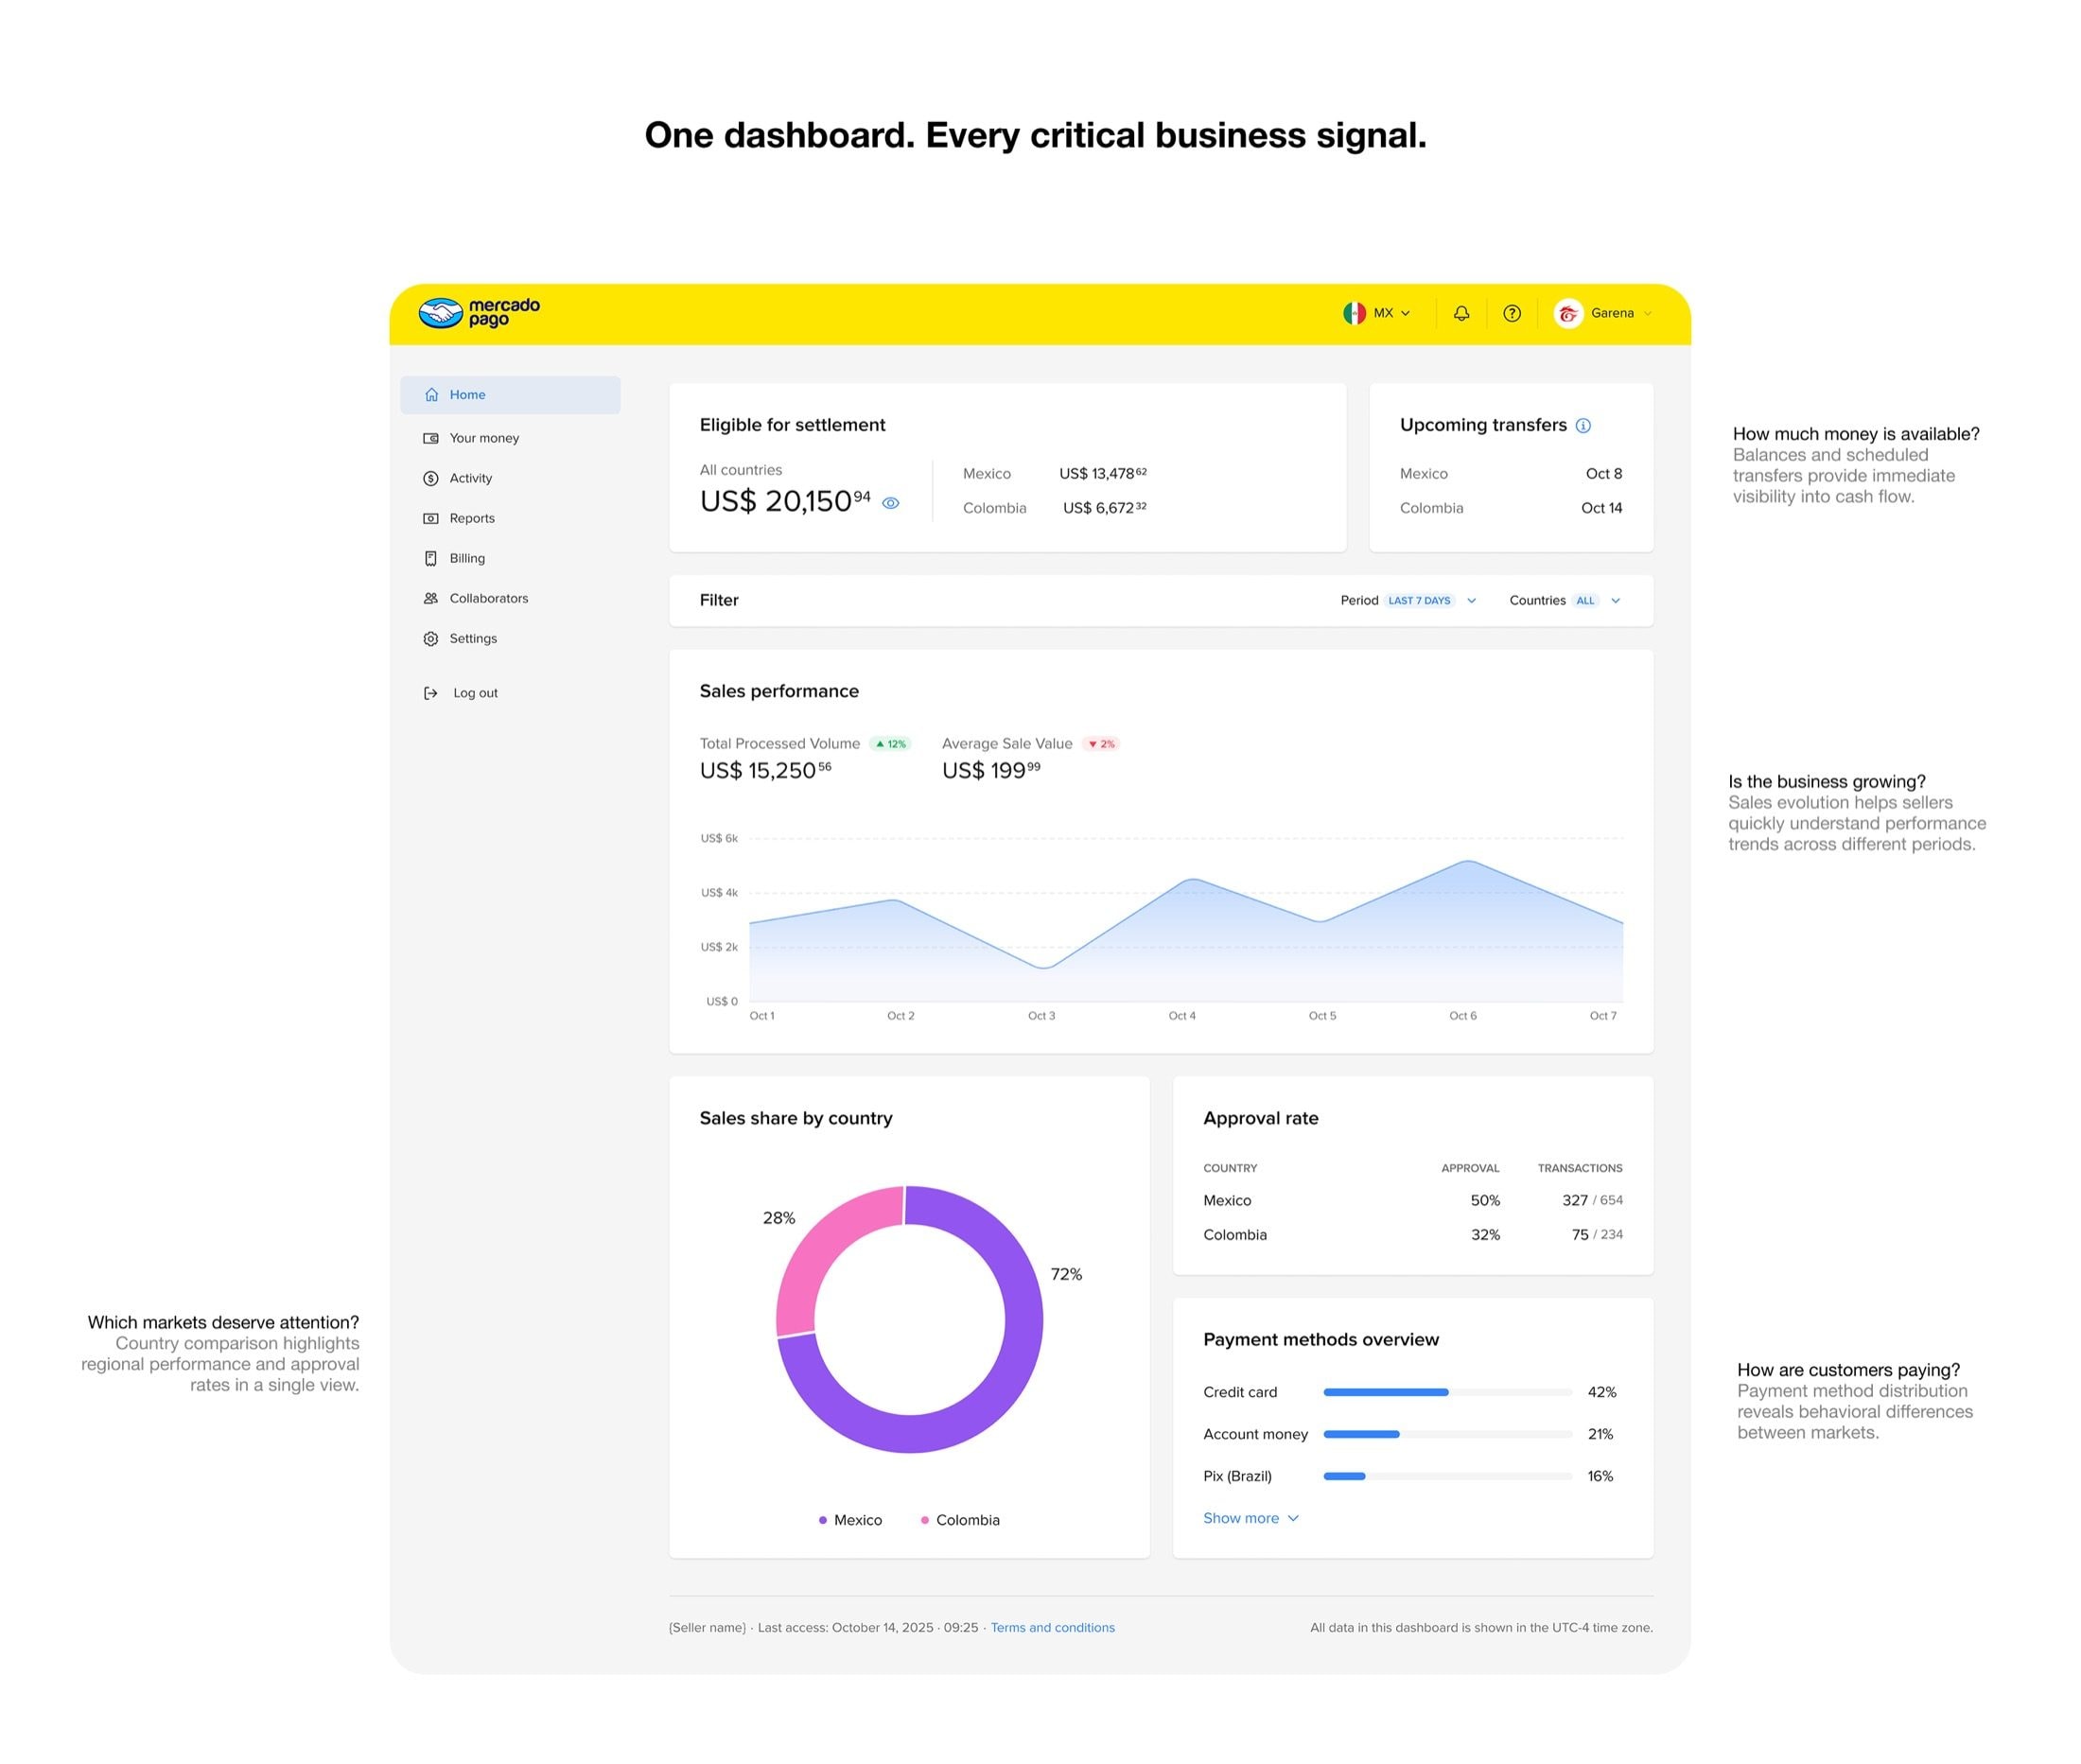Open Billing menu item

pyautogui.click(x=467, y=558)
